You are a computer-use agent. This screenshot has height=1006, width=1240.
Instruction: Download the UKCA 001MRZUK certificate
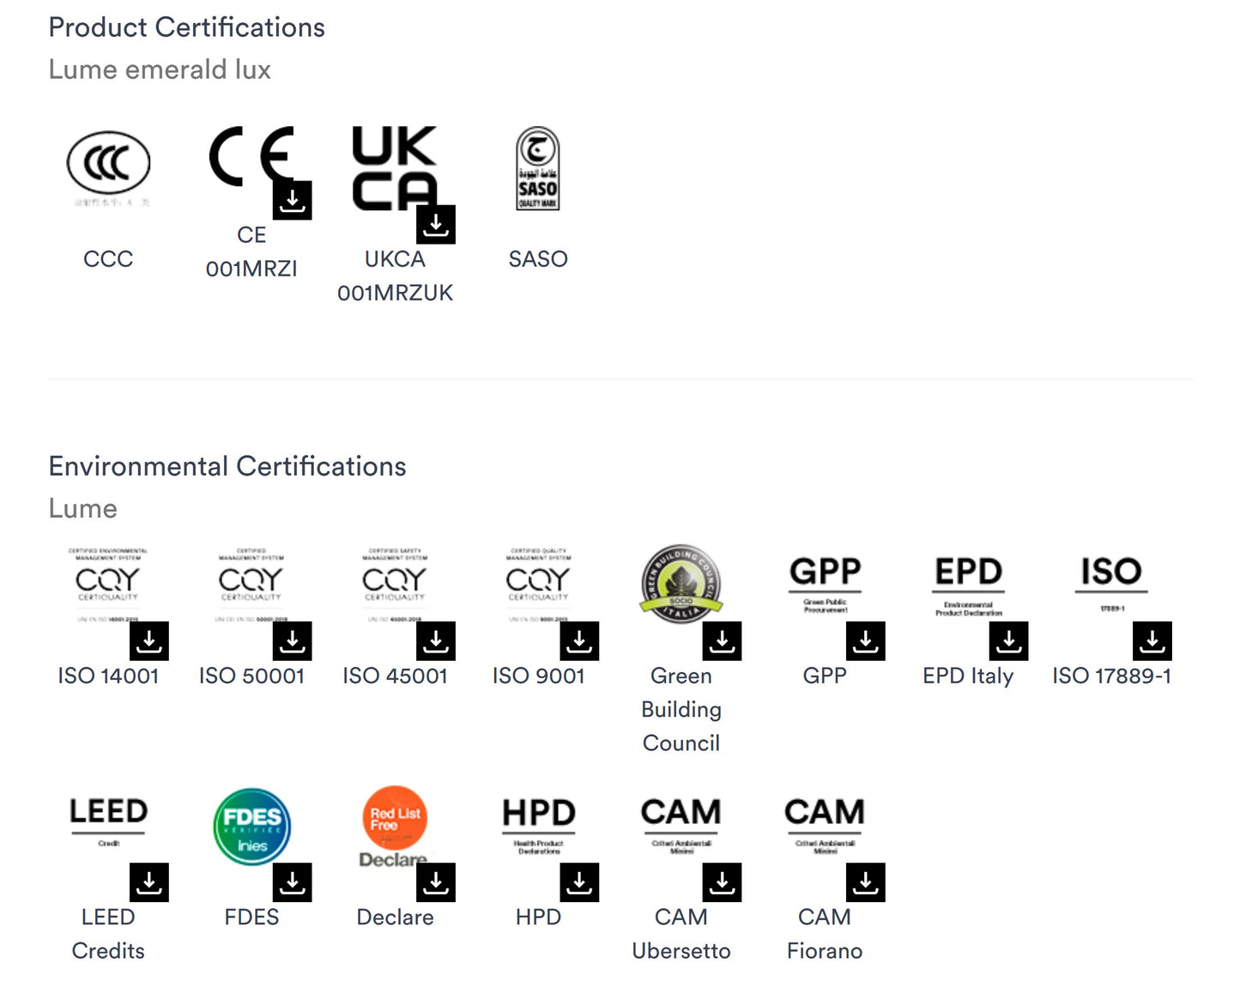coord(436,224)
